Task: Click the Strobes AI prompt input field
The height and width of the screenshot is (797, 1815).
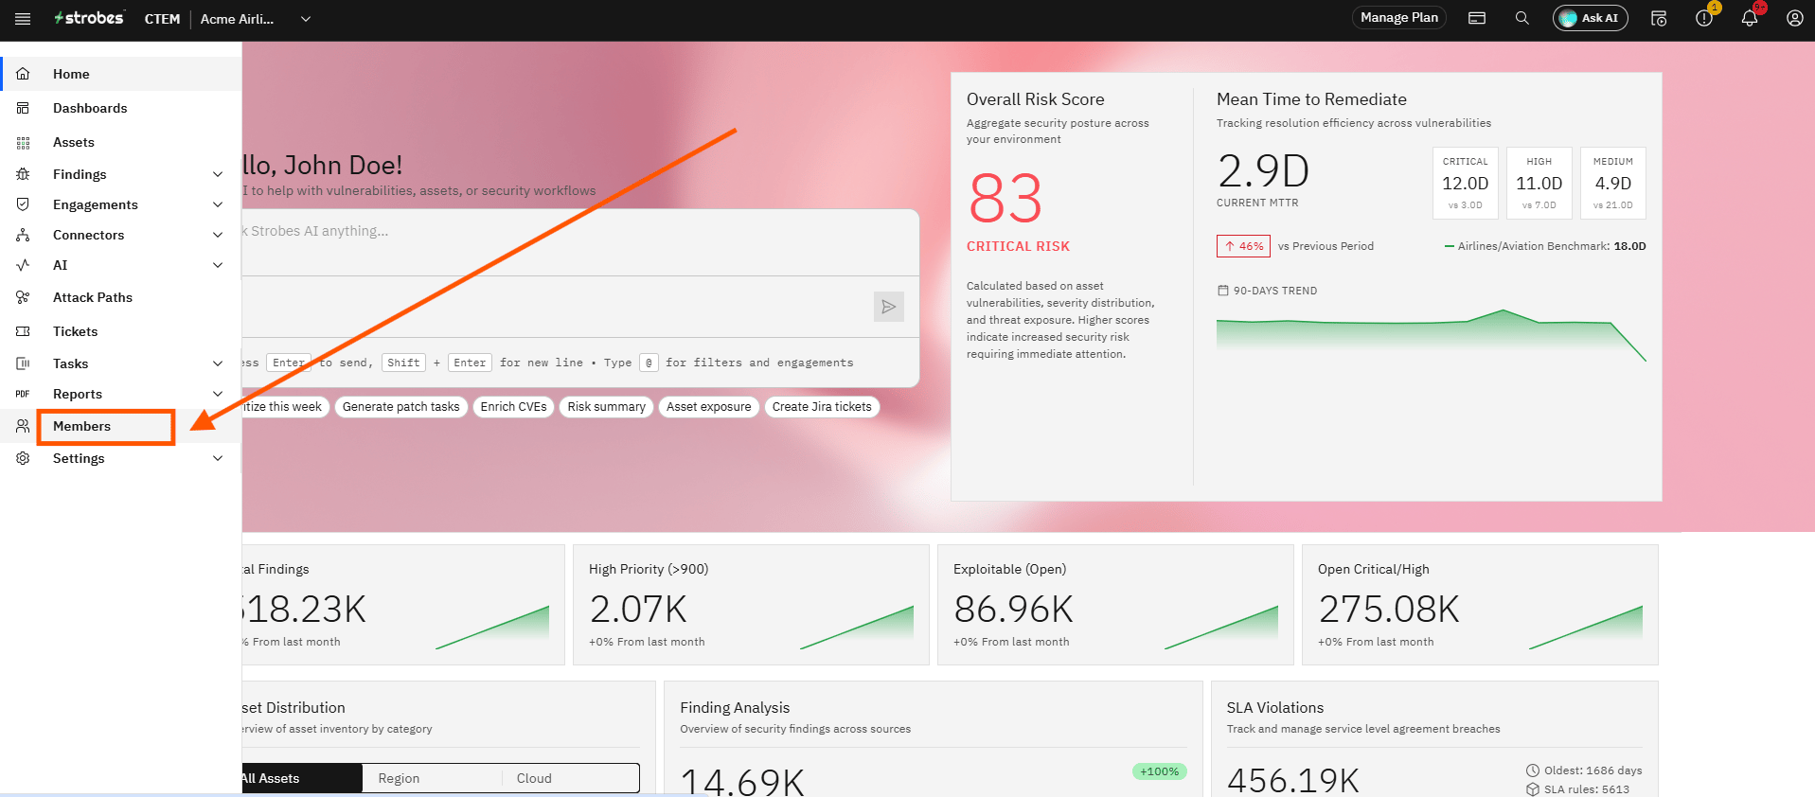Action: pos(579,242)
